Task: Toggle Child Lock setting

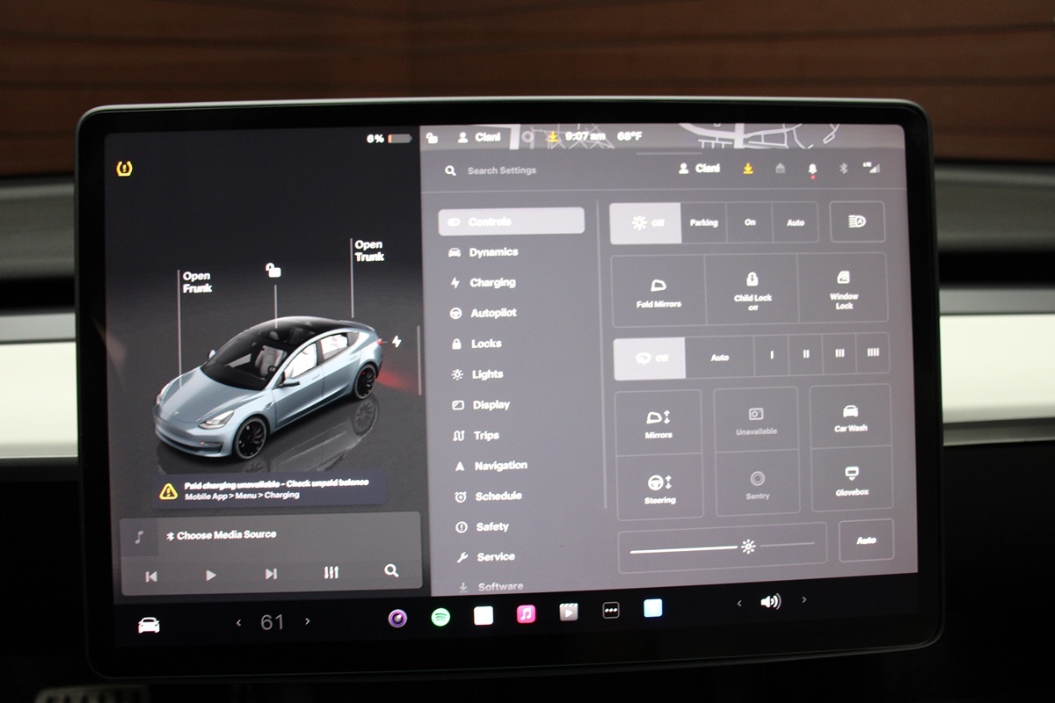Action: pos(752,290)
